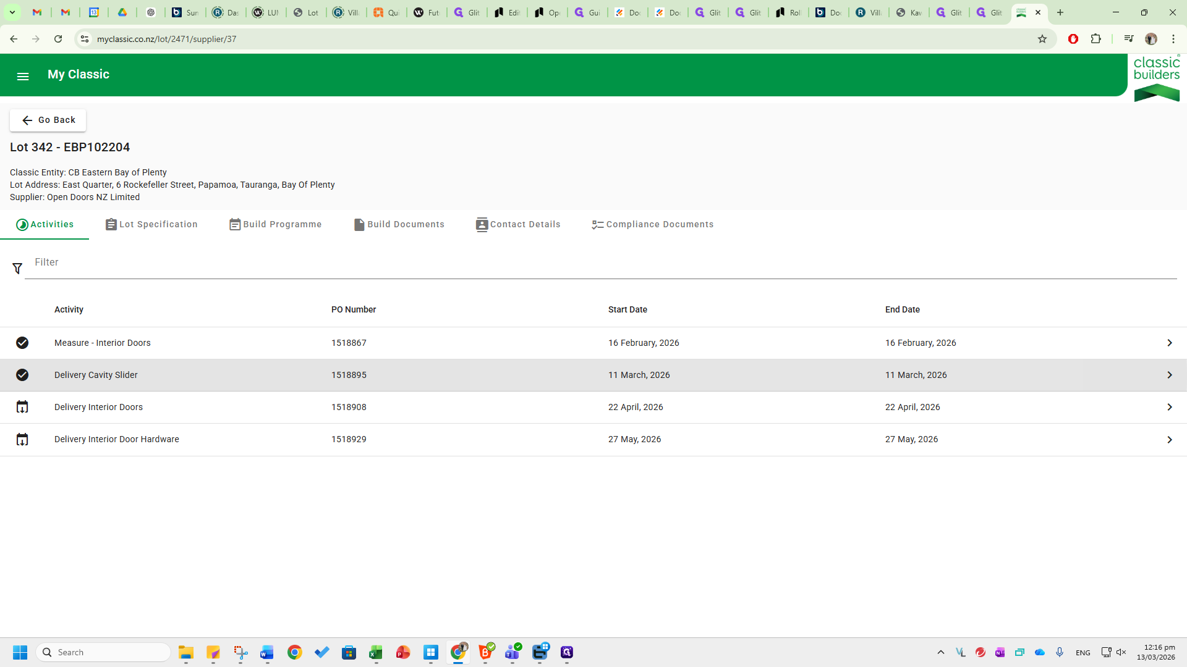Viewport: 1187px width, 667px height.
Task: Click the Build Programme calendar icon
Action: [x=235, y=225]
